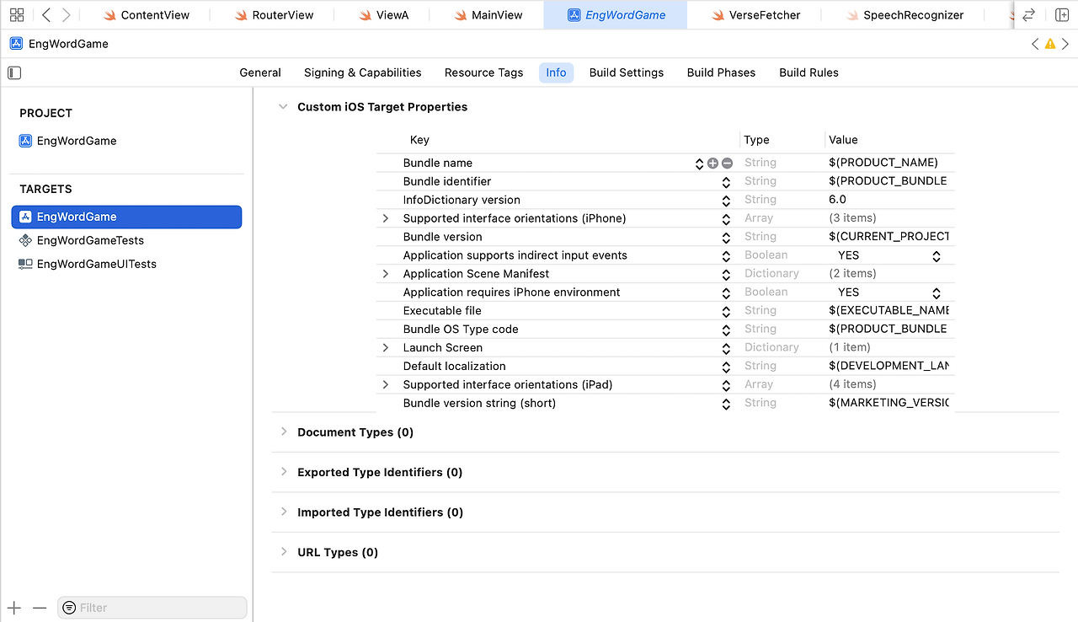
Task: Expand the URL Types section
Action: pos(284,552)
